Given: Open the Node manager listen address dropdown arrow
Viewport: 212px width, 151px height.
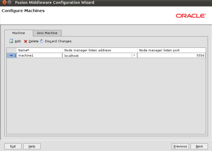Looking at the screenshot, I should tap(134, 55).
